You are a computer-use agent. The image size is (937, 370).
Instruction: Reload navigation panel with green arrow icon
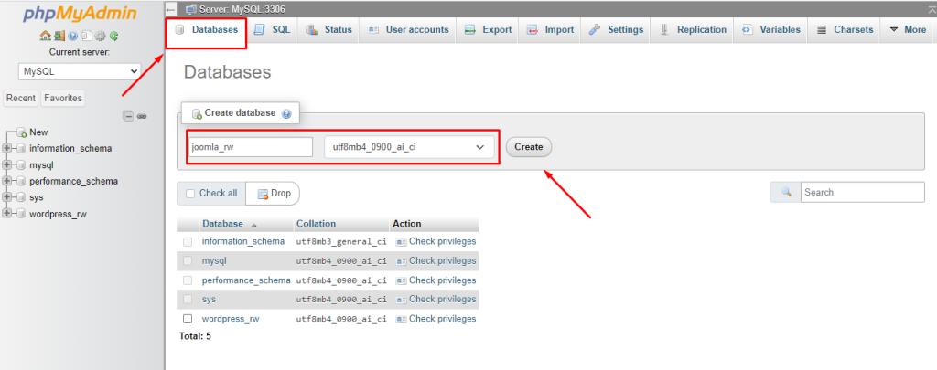coord(113,36)
